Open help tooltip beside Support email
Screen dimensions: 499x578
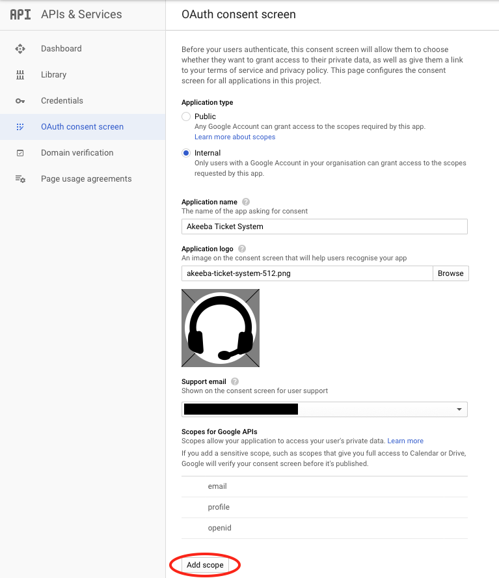tap(235, 381)
